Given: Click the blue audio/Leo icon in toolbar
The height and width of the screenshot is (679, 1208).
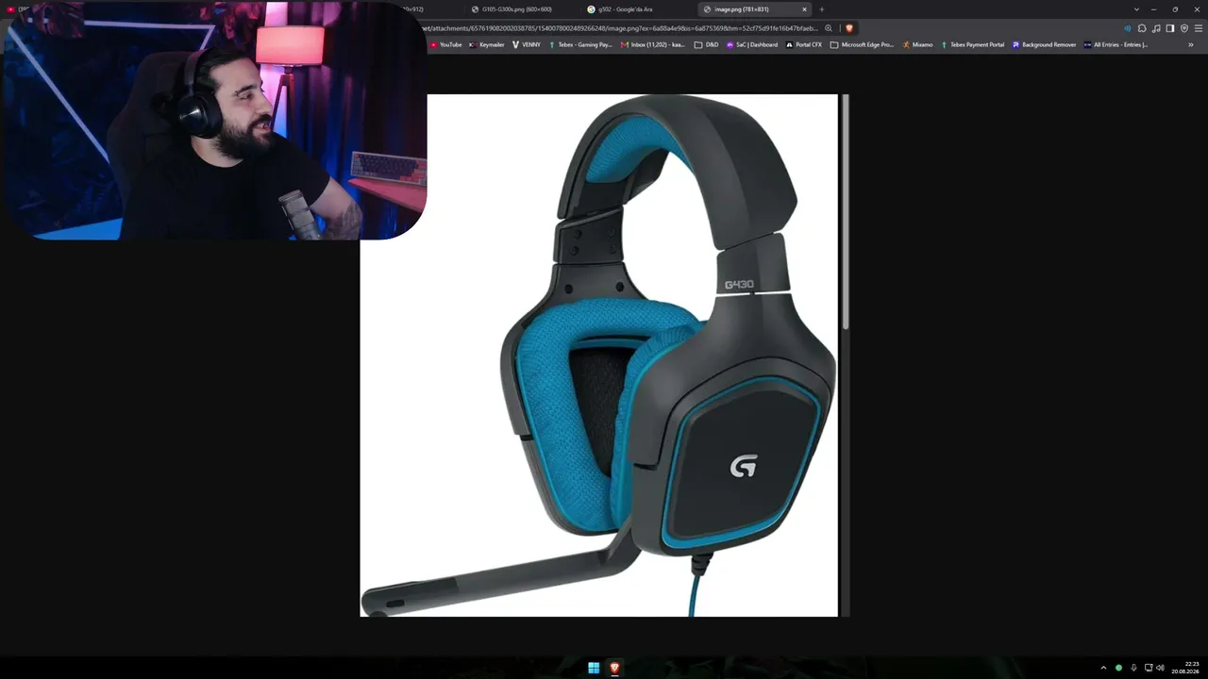Looking at the screenshot, I should (1127, 28).
